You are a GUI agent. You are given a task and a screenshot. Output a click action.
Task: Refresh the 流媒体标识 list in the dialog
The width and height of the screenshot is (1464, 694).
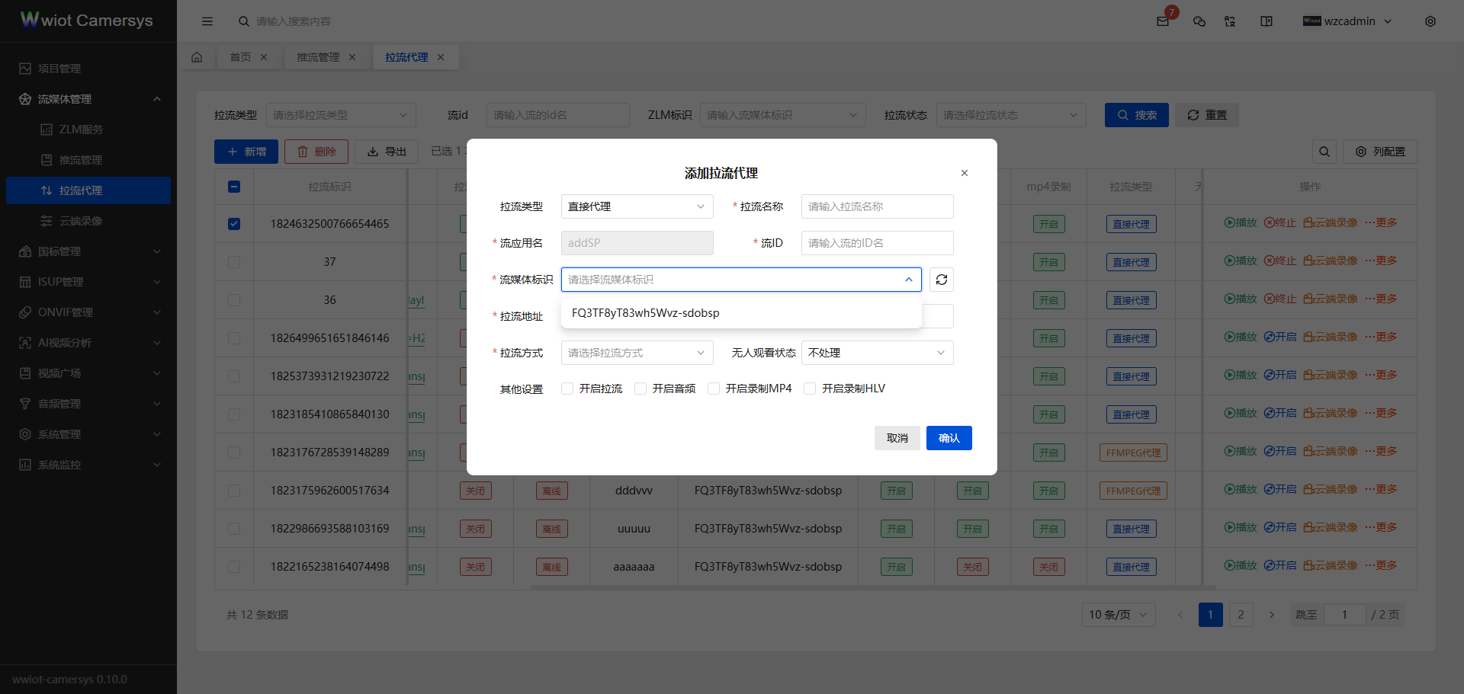pos(941,280)
